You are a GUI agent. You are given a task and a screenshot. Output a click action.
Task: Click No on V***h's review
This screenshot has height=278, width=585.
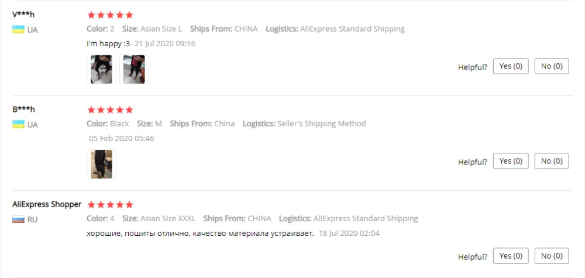coord(552,66)
